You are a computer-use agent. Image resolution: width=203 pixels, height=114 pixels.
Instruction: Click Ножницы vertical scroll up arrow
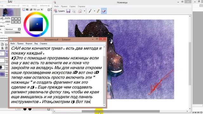(x=190, y=16)
